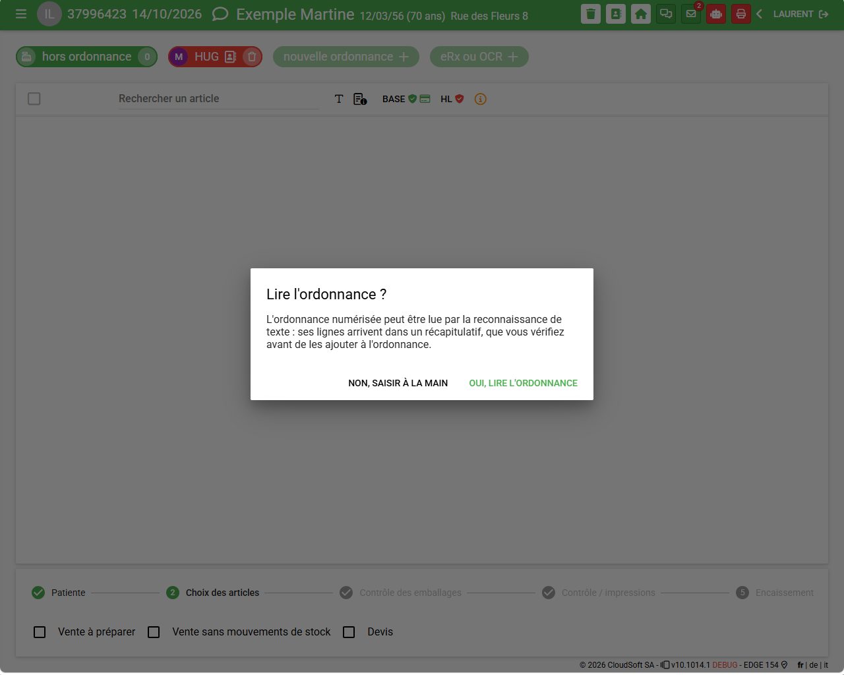Image resolution: width=844 pixels, height=675 pixels.
Task: Enable Vente sans mouvements de stock checkbox
Action: point(154,632)
